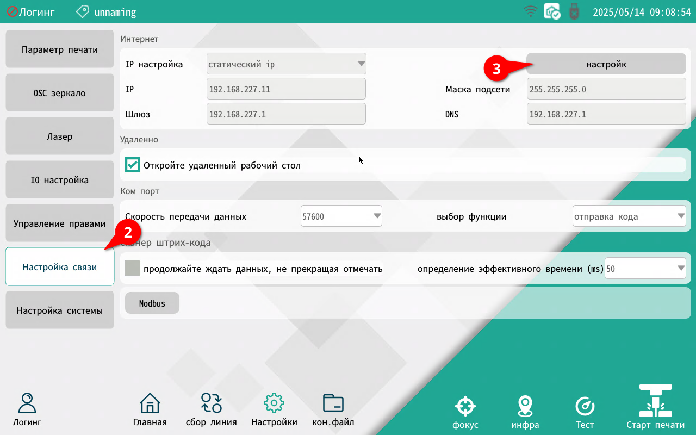Open кон.файл folder icon
The height and width of the screenshot is (435, 696).
coord(333,403)
